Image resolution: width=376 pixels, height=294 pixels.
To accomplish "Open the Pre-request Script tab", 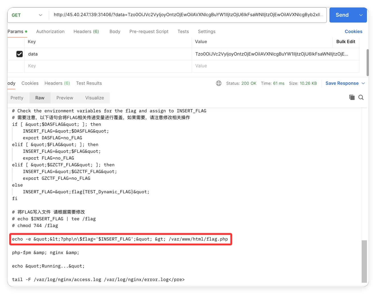I will coord(149,32).
